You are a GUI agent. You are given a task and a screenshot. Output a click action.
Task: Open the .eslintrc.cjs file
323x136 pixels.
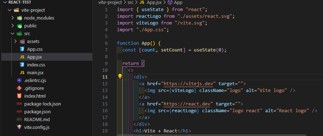(35, 80)
